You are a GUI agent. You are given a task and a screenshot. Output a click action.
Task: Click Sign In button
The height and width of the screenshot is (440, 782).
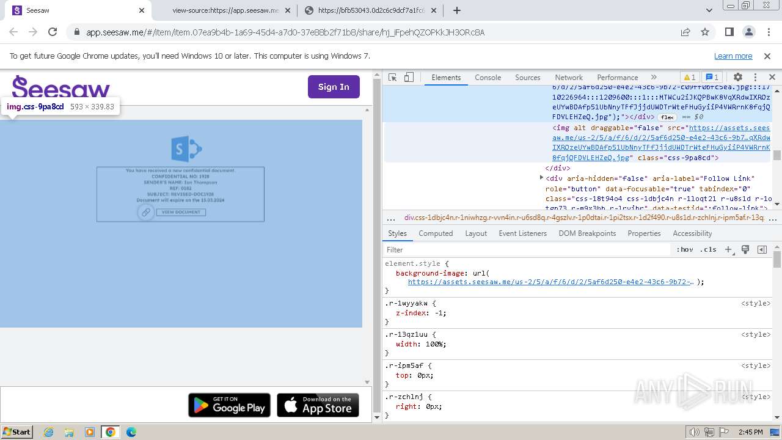click(334, 87)
